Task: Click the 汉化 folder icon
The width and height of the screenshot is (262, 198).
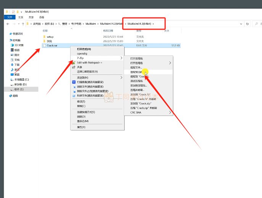Action: coord(44,41)
